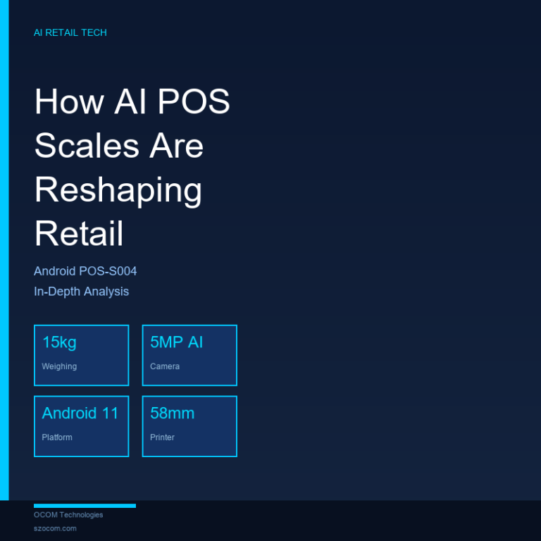Screen dimensions: 541x541
Task: Click the Android POS-S004 subtitle
Action: pos(85,271)
